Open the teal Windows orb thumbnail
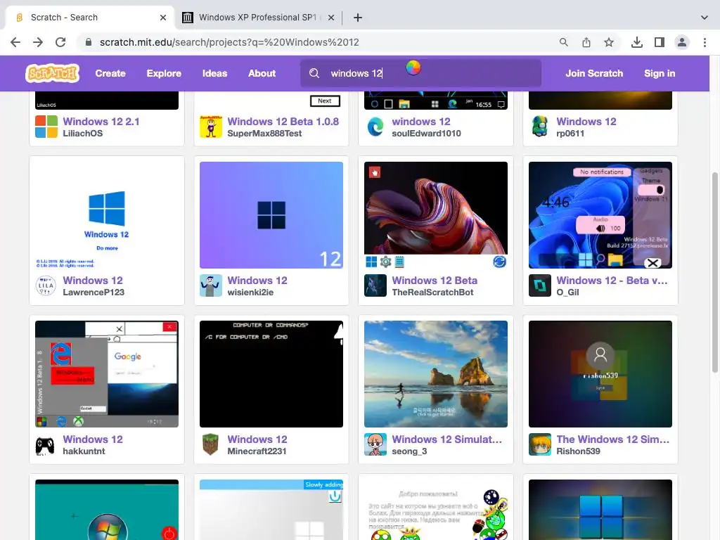 [107, 510]
